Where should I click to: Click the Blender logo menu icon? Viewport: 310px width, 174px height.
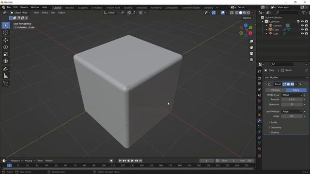[3, 7]
